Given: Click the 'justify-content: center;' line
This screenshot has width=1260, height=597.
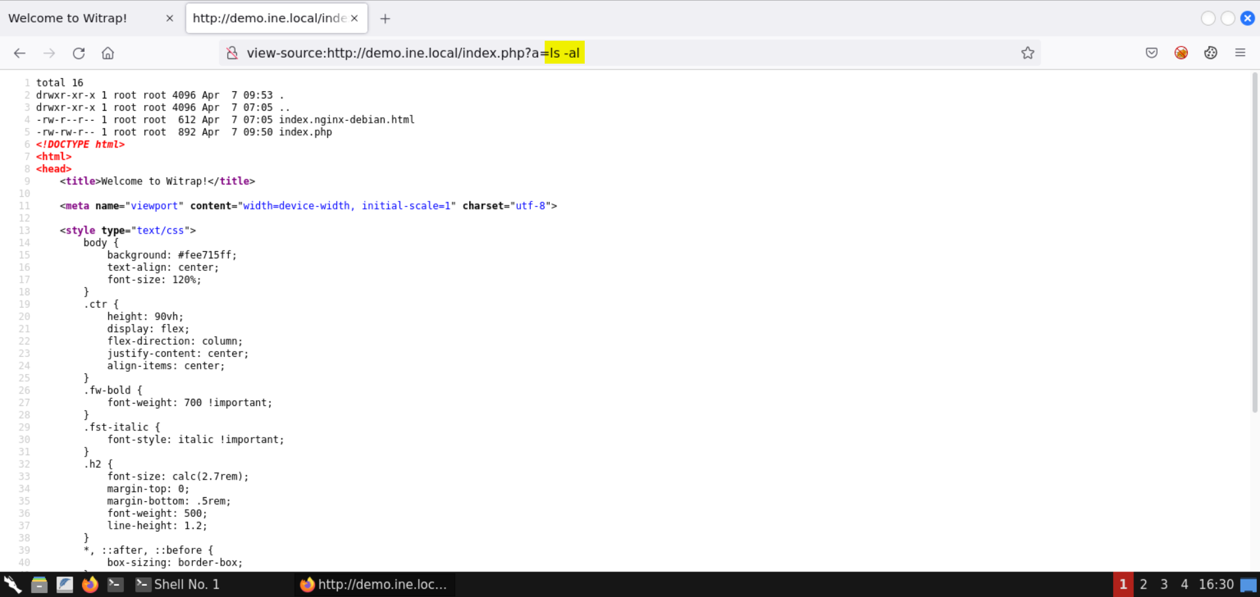Looking at the screenshot, I should (x=178, y=354).
